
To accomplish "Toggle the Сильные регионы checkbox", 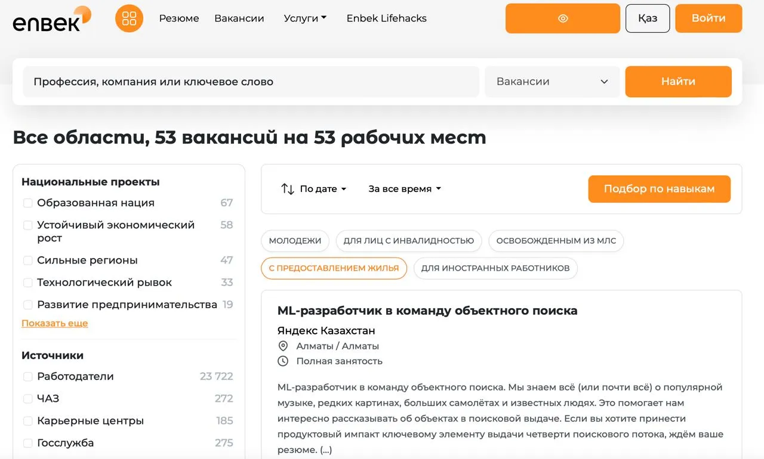I will tap(28, 260).
